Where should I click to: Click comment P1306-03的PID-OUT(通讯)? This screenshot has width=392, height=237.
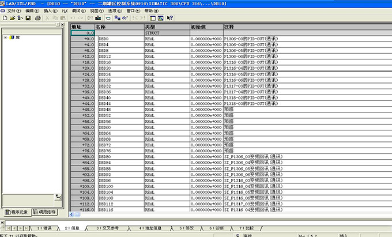click(251, 39)
